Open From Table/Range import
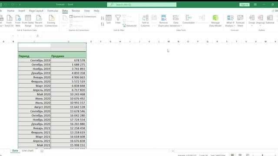This screenshot has height=156, width=278. [28, 21]
